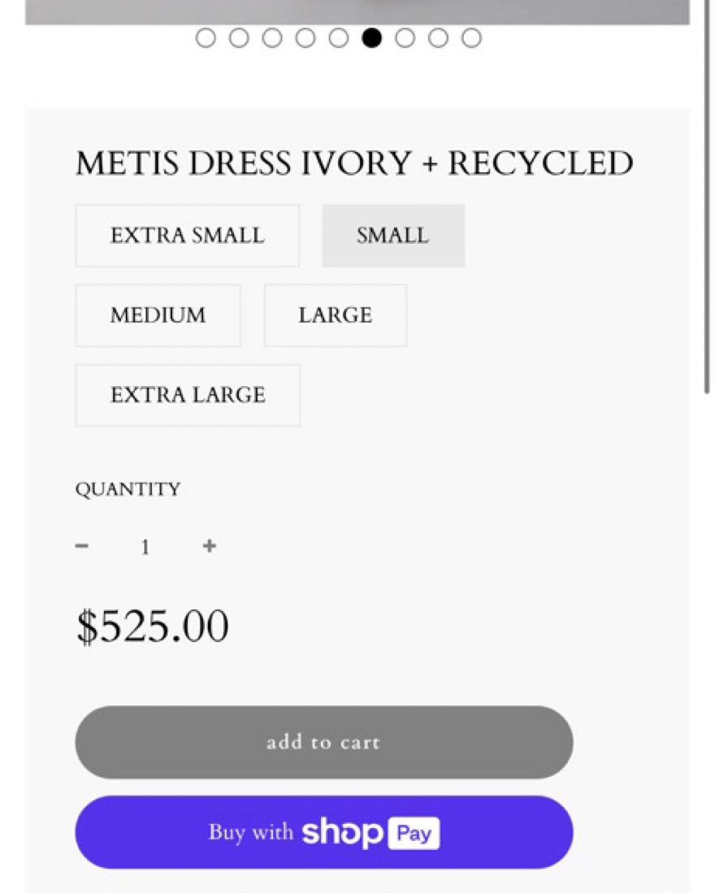Select the Extra Small size option
Image resolution: width=715 pixels, height=893 pixels.
pos(187,236)
